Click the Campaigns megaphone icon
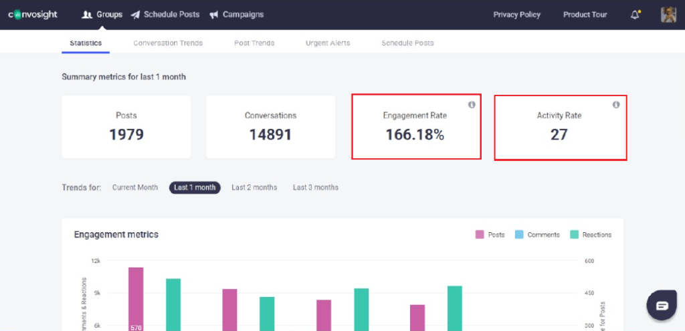Screen dimensions: 685x331 pyautogui.click(x=213, y=15)
